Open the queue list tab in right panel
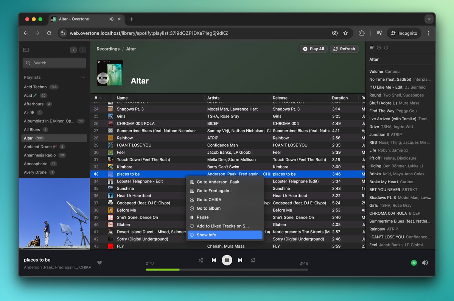This screenshot has width=454, height=301. tap(372, 48)
